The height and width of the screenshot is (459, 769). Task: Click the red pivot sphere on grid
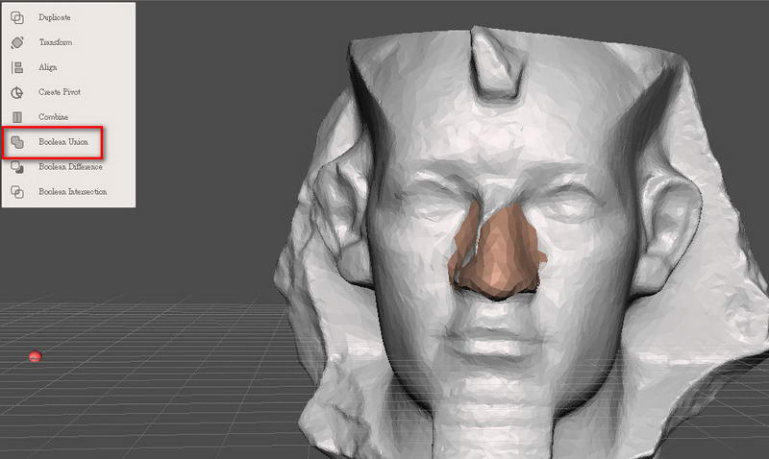click(35, 356)
